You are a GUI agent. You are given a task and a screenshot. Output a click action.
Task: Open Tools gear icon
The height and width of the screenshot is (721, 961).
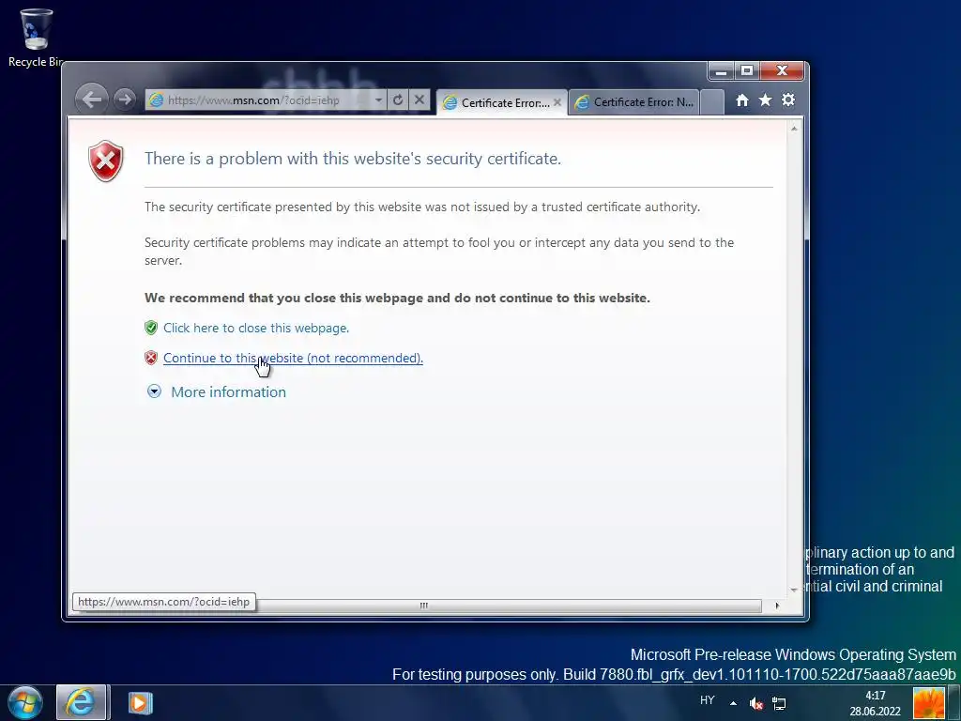pyautogui.click(x=788, y=100)
